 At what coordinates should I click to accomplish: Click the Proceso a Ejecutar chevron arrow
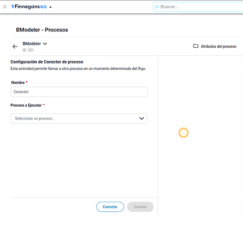click(x=141, y=119)
